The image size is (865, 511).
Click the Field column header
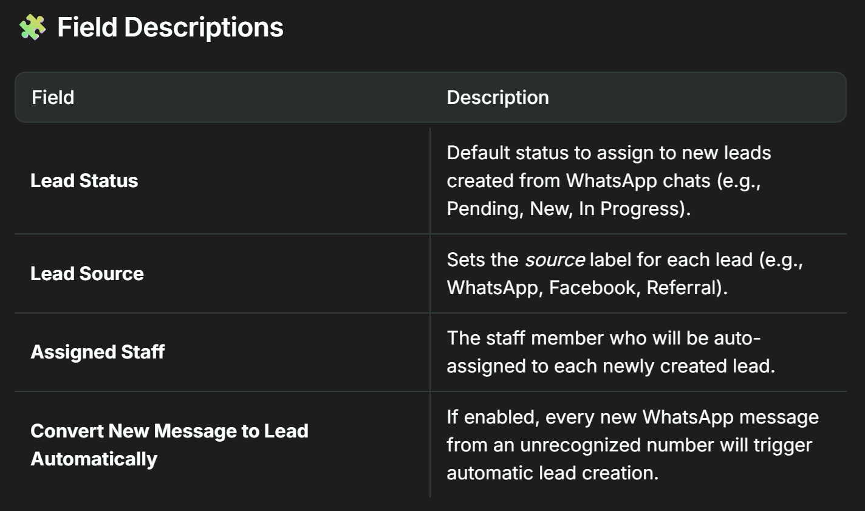[x=53, y=97]
